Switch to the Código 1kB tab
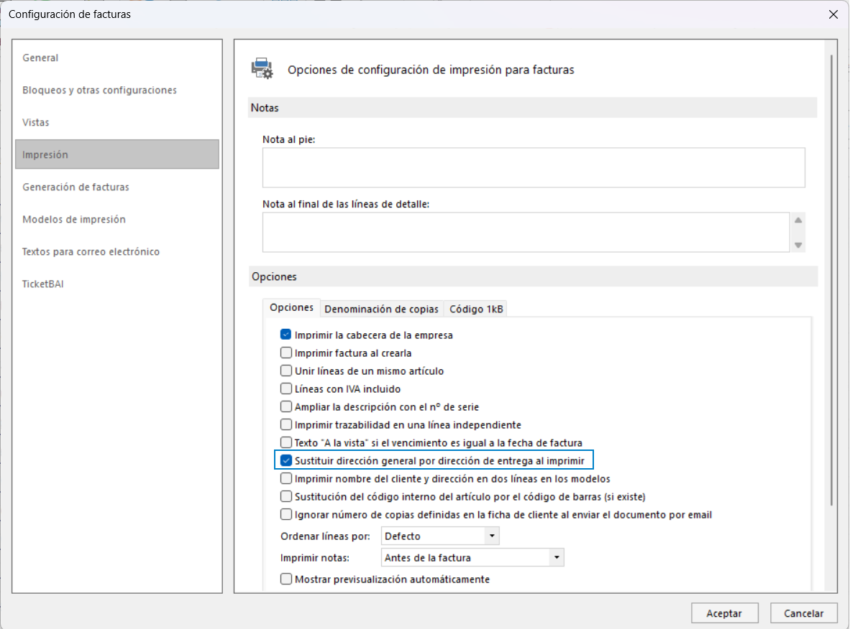The width and height of the screenshot is (850, 629). pos(476,309)
